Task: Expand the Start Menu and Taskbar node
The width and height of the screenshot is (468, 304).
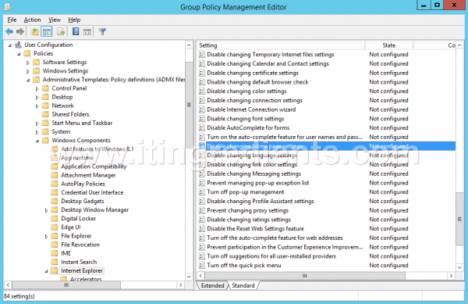Action: tap(37, 123)
